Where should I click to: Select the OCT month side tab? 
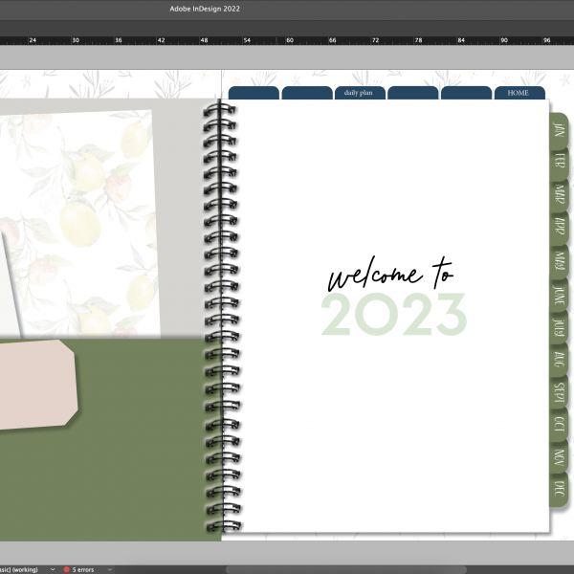click(x=559, y=424)
